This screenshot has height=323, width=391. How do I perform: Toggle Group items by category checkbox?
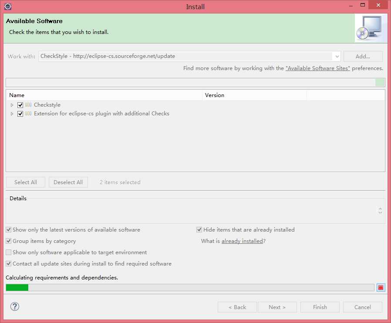click(x=9, y=241)
